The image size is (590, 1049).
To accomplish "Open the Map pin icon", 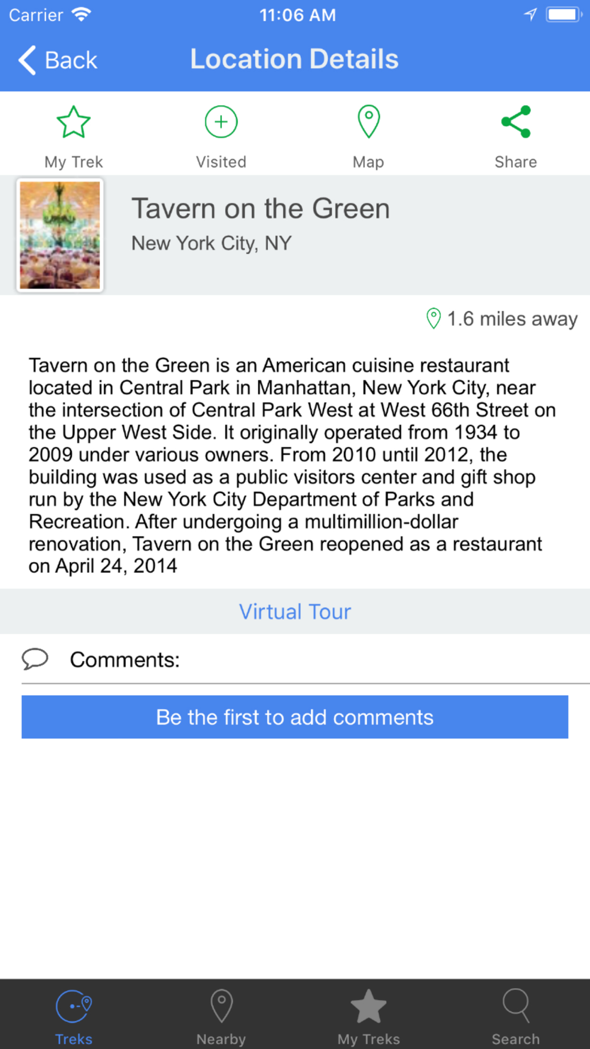I will [x=369, y=122].
